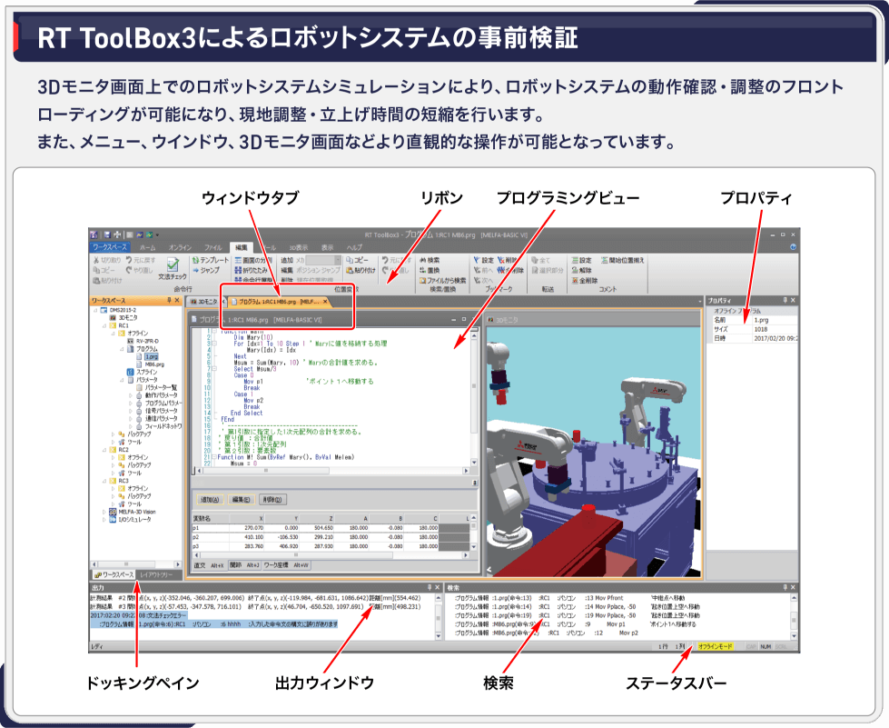889x728 pixels.
Task: Open the ホーム ribbon tab
Action: tap(147, 247)
